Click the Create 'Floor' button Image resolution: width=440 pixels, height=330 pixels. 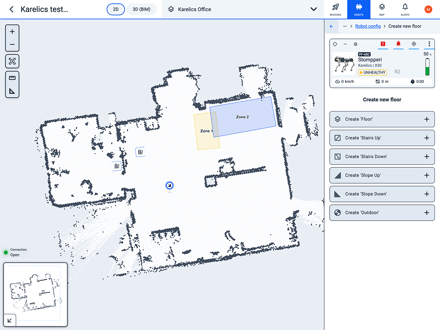382,119
